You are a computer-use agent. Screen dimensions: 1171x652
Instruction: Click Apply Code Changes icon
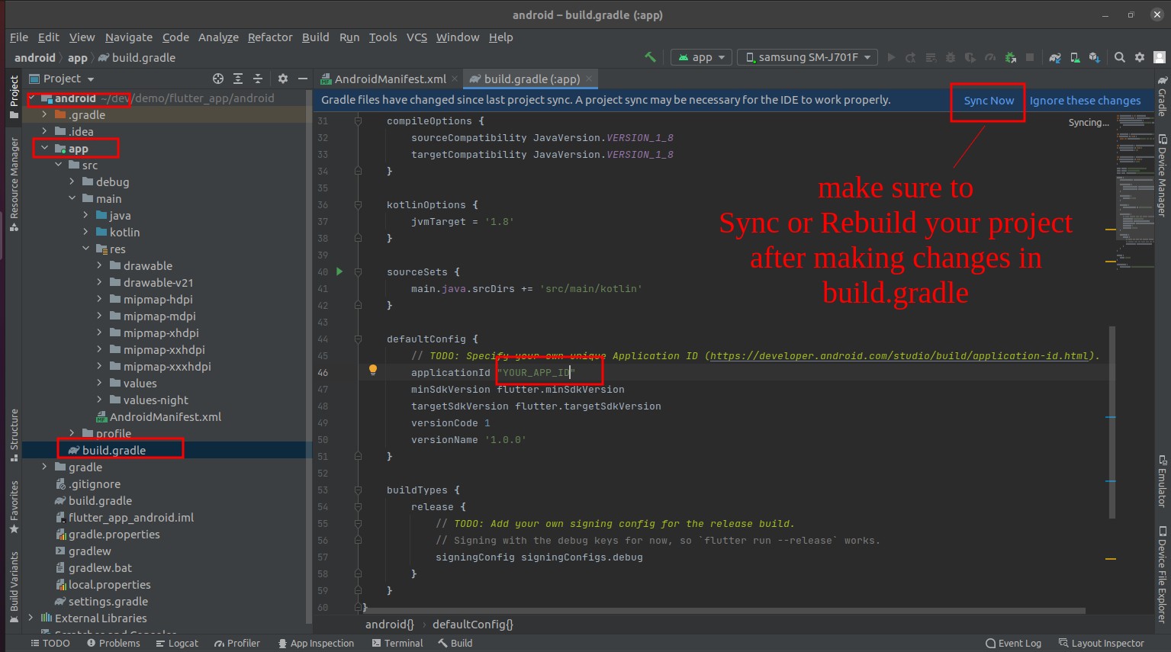(x=931, y=57)
